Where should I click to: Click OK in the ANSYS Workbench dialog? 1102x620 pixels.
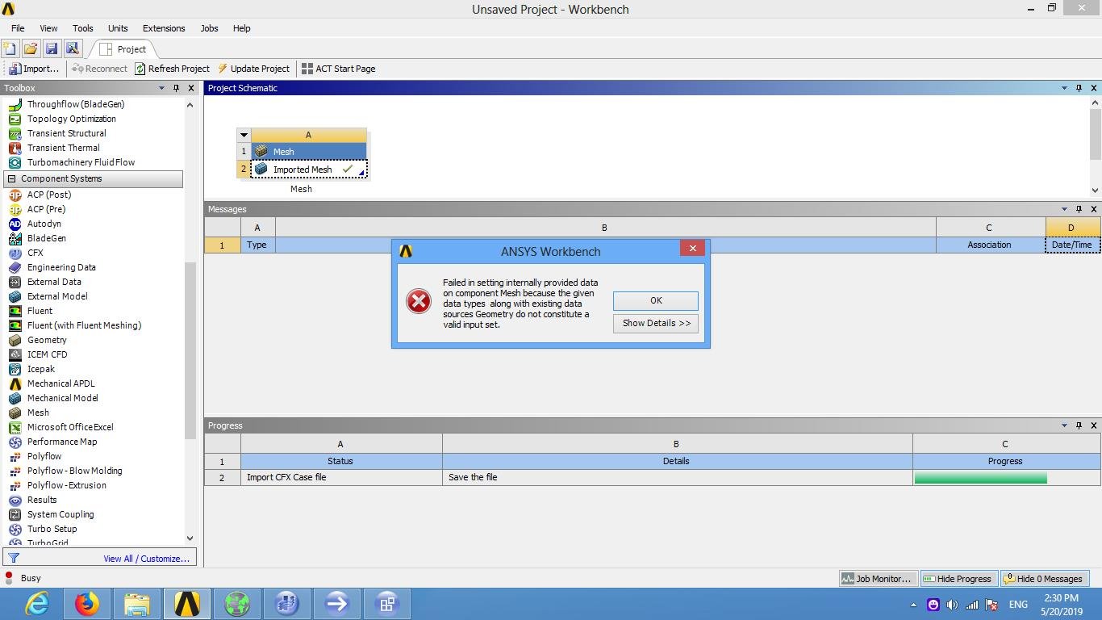point(656,300)
